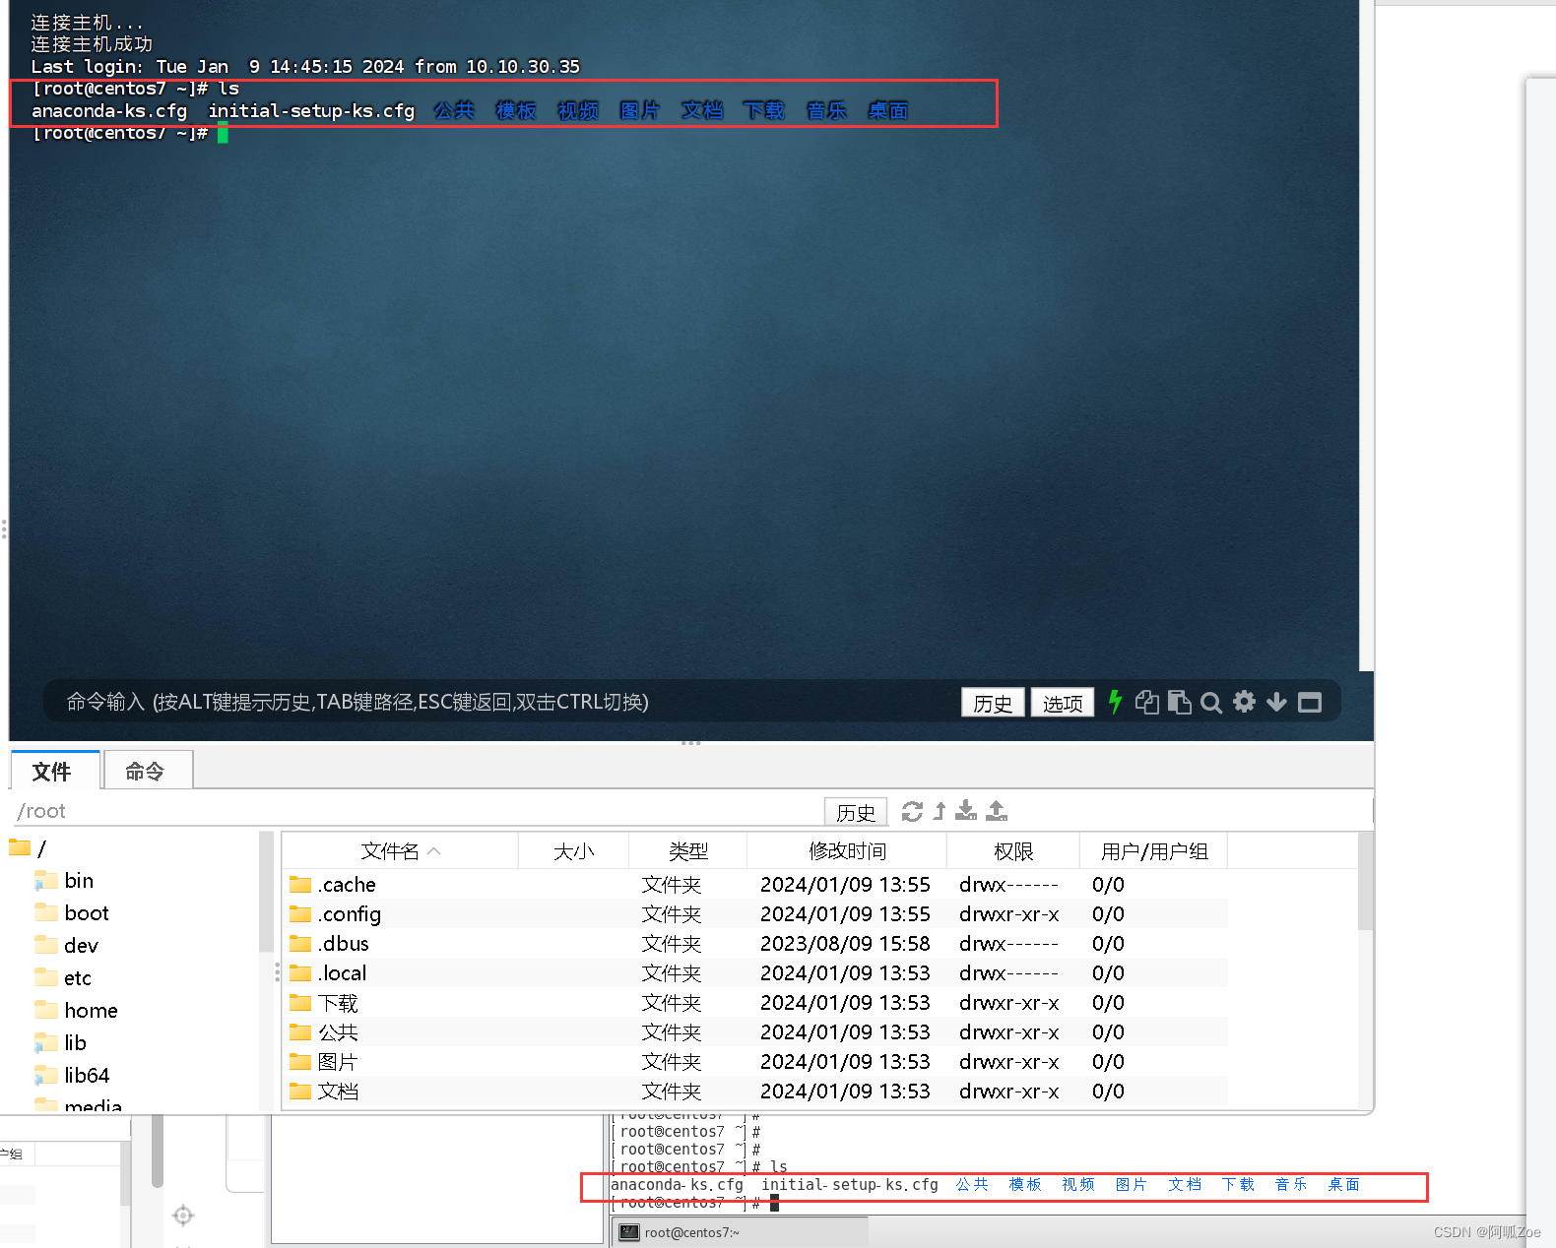1556x1248 pixels.
Task: Click the go-up-directory arrow icon
Action: (x=940, y=811)
